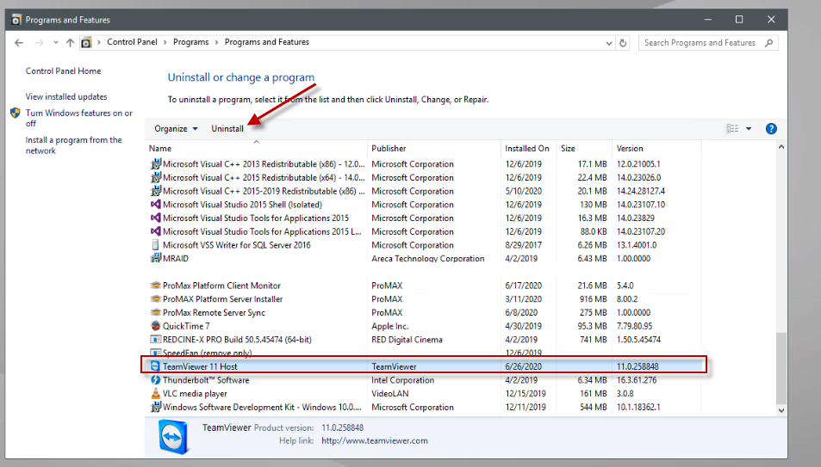Select the VLC media player row
This screenshot has height=467, width=821.
point(424,393)
